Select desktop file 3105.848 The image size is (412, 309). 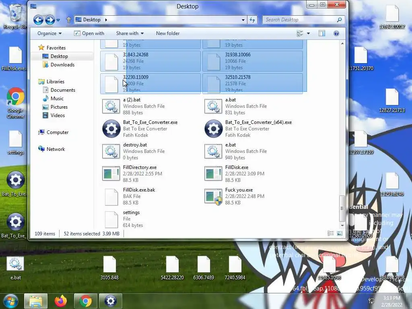(x=109, y=268)
